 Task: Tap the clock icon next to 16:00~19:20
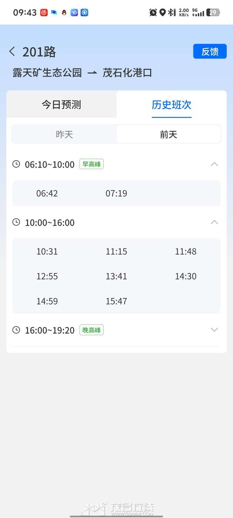[x=16, y=330]
